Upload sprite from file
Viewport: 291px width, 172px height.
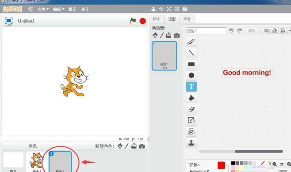click(134, 146)
